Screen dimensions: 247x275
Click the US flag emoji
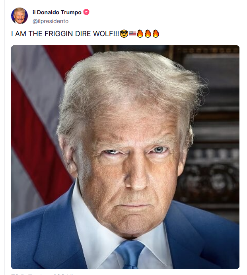click(x=132, y=34)
